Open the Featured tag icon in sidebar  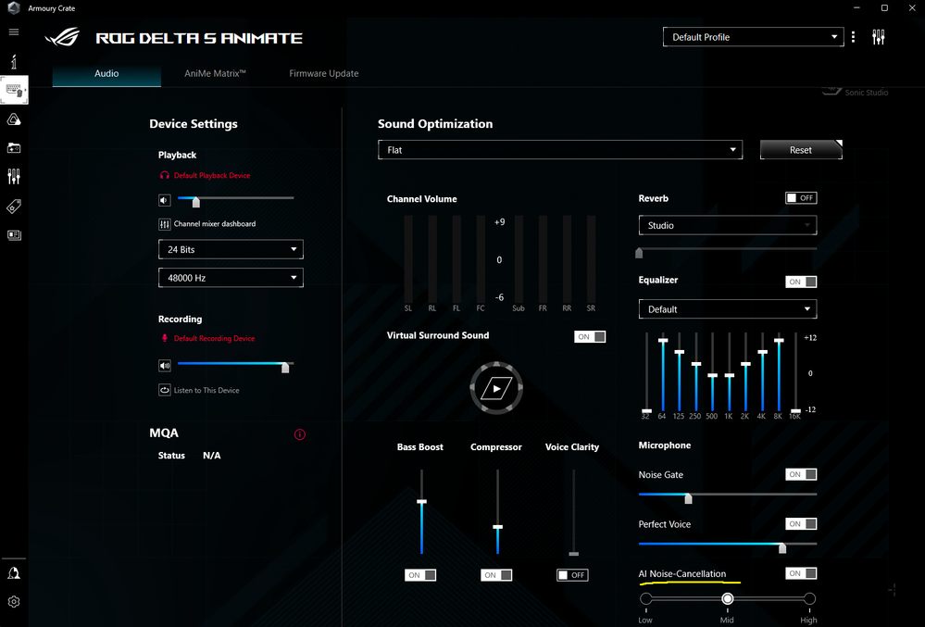pos(14,207)
